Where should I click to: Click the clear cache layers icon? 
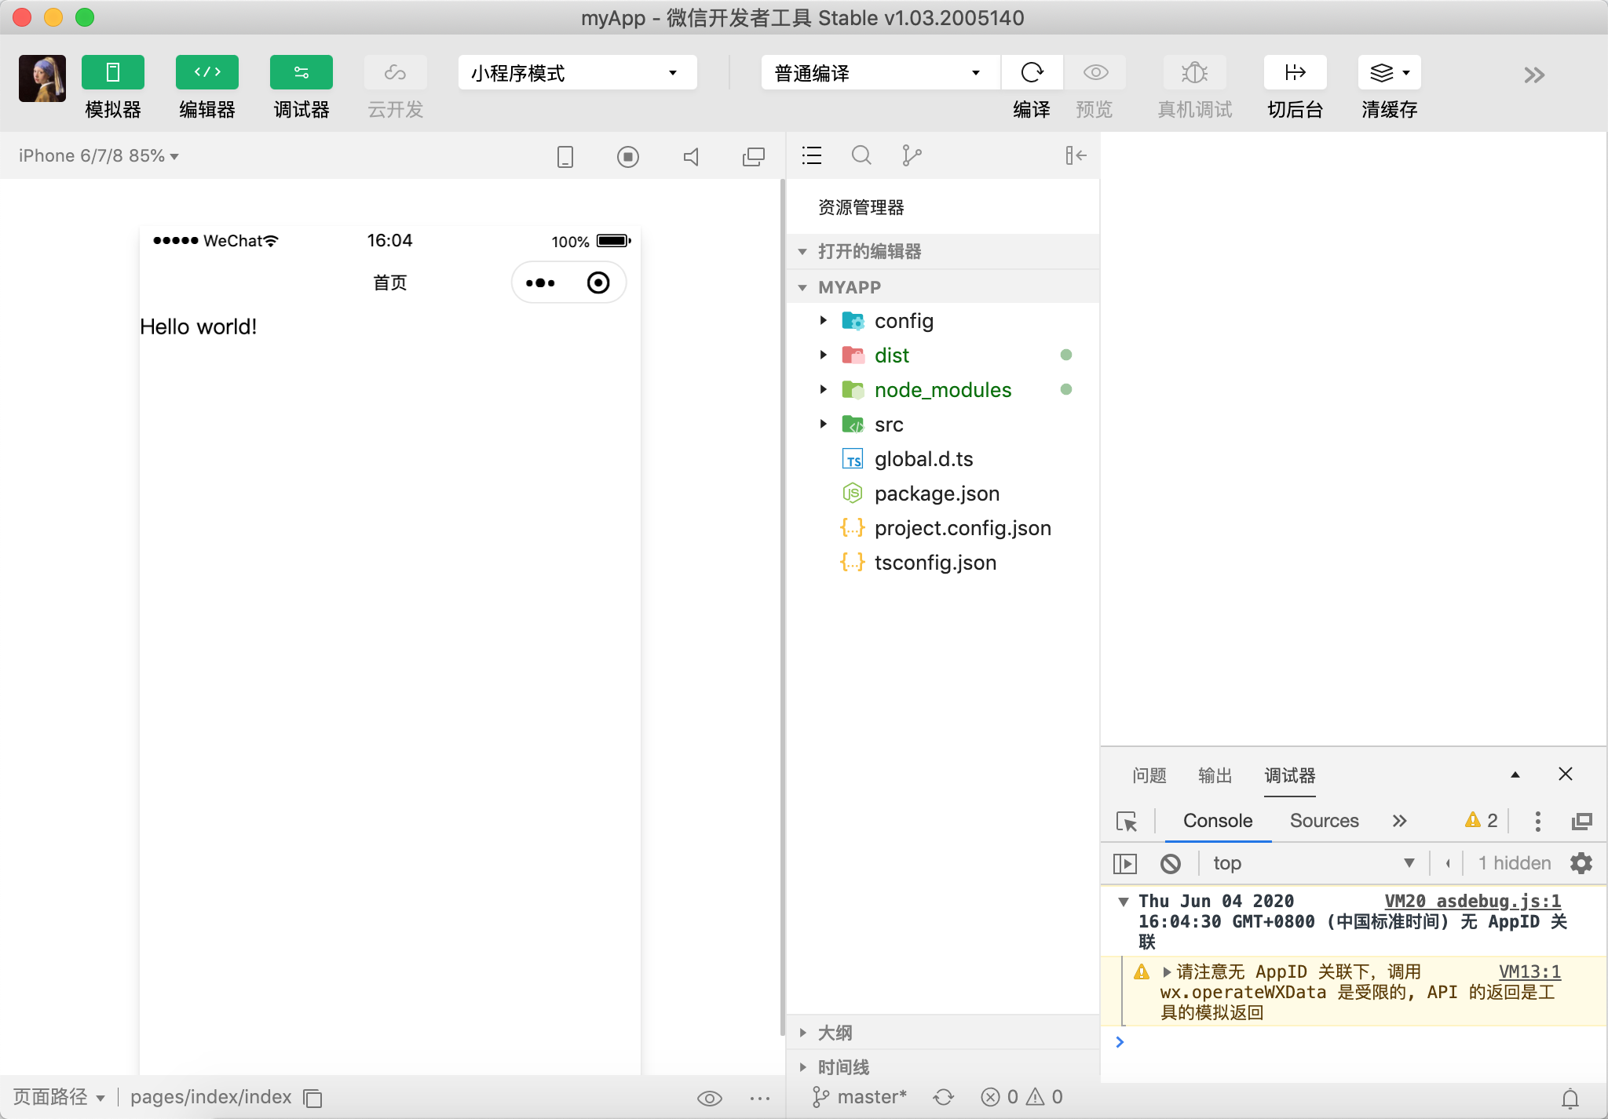[1382, 73]
